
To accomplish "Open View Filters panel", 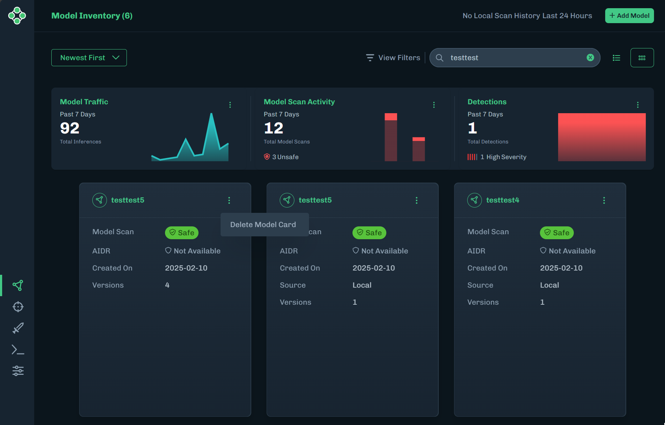I will click(x=393, y=58).
